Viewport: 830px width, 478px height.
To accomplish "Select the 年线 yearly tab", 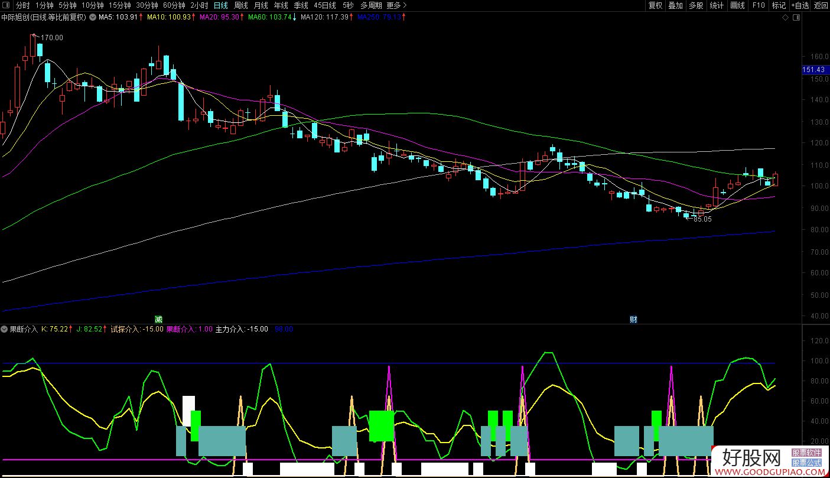I will (281, 5).
